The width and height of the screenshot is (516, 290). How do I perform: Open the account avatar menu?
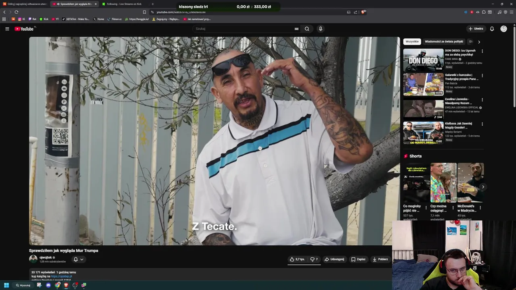point(504,29)
